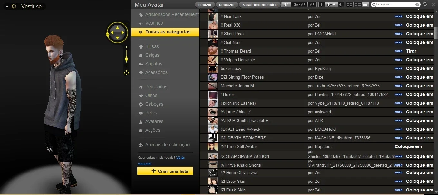
Task: Switch to large thumbnail grid view
Action: click(350, 4)
